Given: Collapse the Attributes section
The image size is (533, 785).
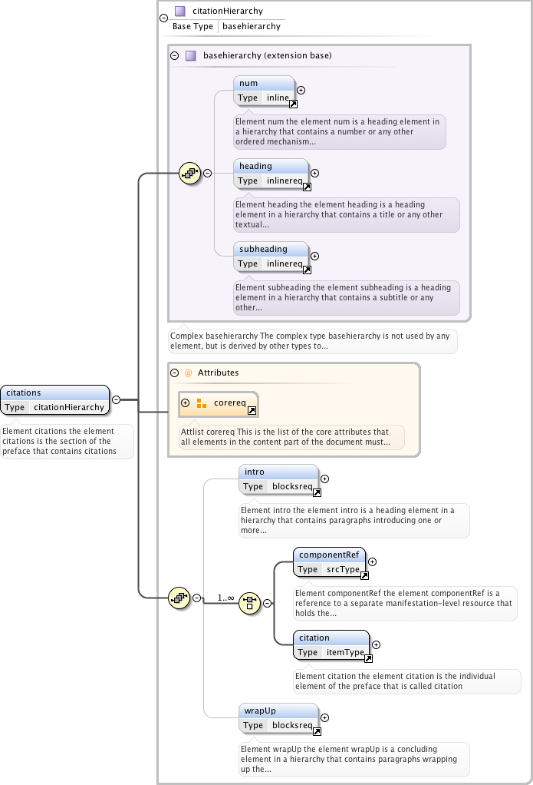Looking at the screenshot, I should pos(175,373).
